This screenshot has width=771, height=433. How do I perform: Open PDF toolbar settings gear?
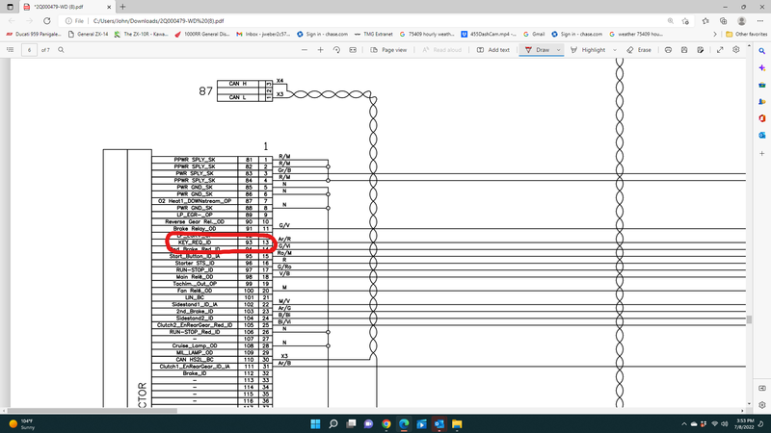[735, 50]
